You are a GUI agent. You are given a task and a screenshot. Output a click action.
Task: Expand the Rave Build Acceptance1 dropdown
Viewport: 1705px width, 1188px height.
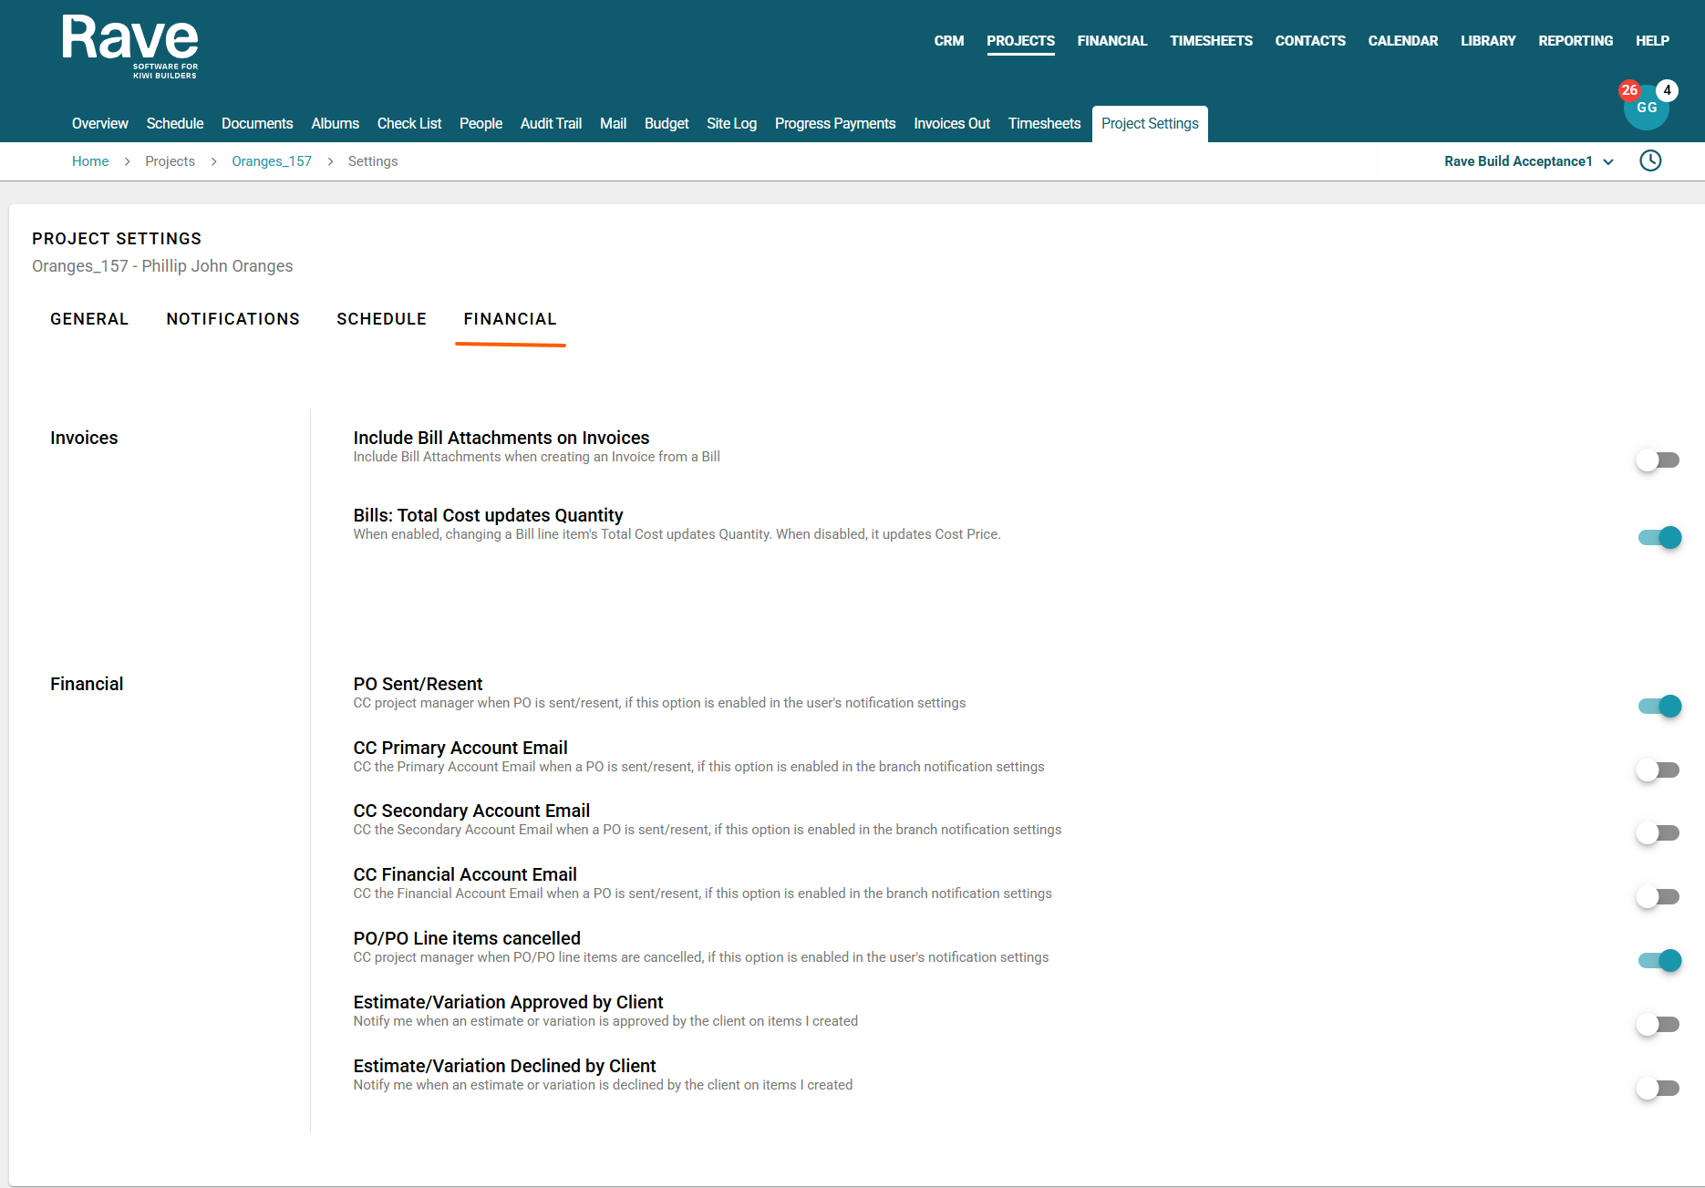pyautogui.click(x=1529, y=161)
